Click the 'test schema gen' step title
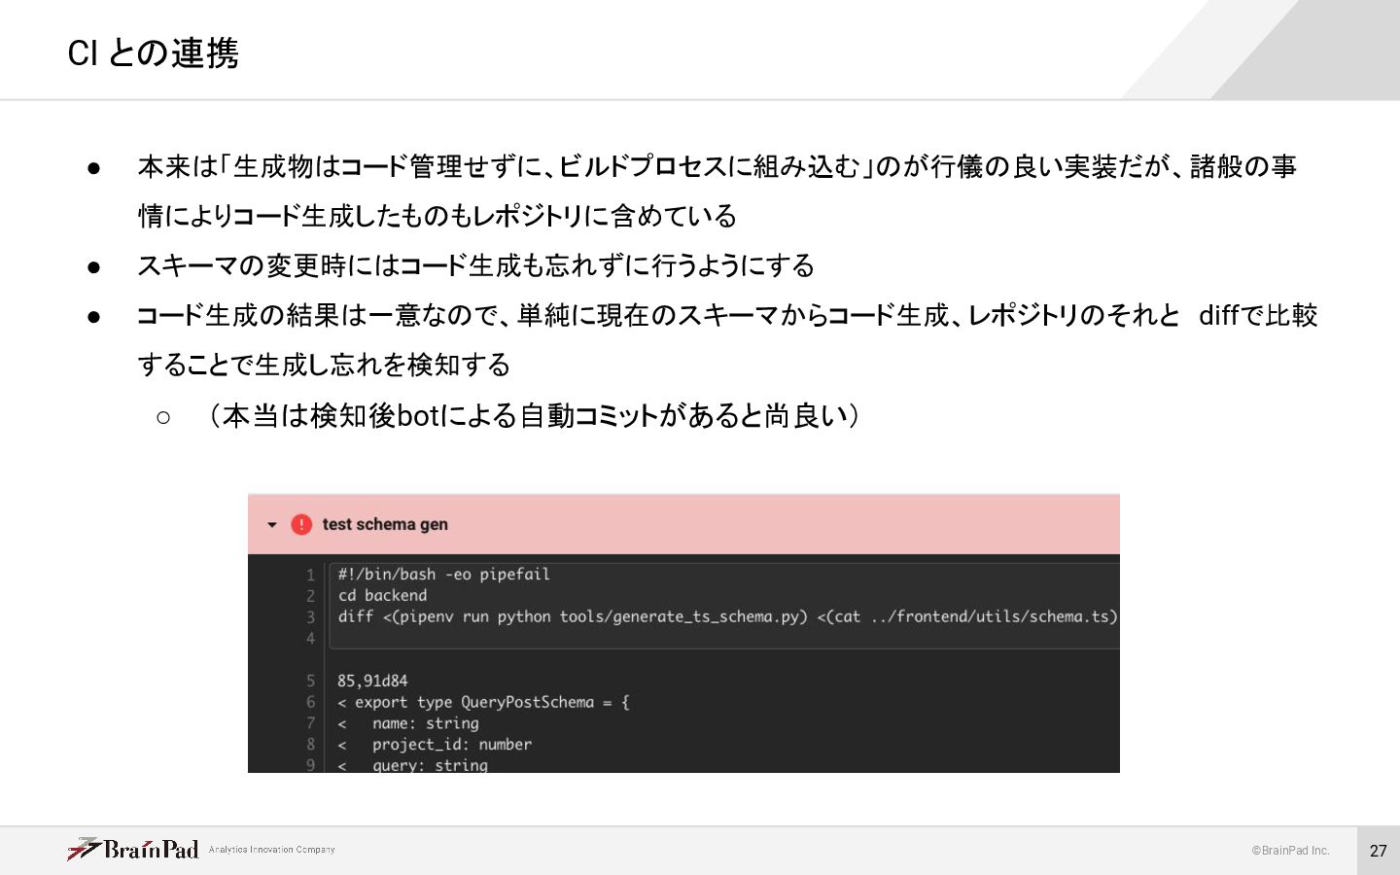This screenshot has width=1400, height=875. point(385,524)
